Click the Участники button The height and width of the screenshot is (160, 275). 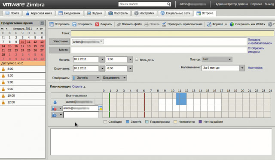click(x=59, y=41)
